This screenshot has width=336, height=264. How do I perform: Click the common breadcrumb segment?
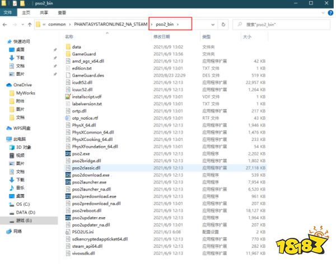57,25
